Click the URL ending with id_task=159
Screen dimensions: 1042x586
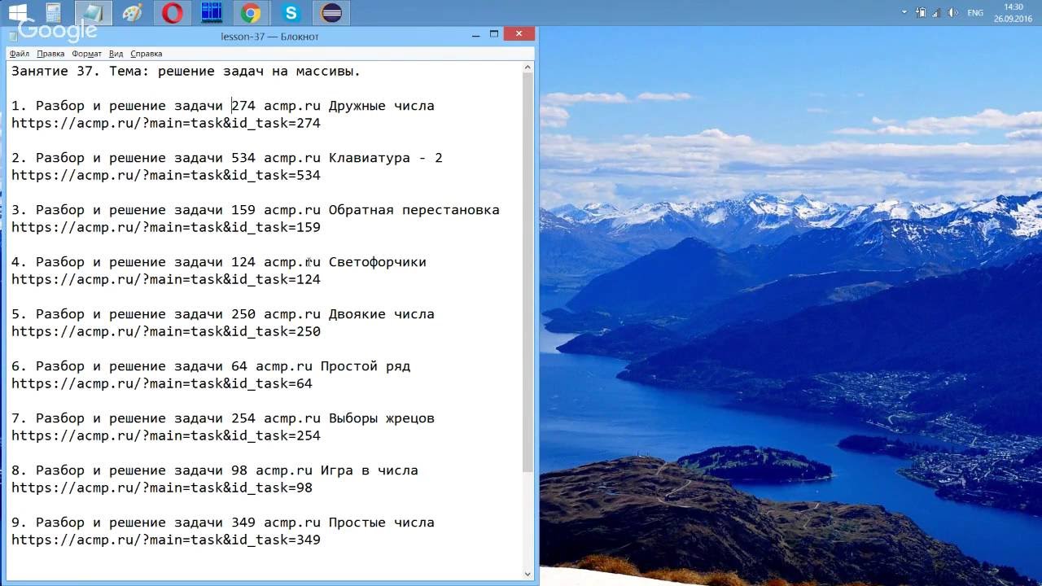coord(166,228)
